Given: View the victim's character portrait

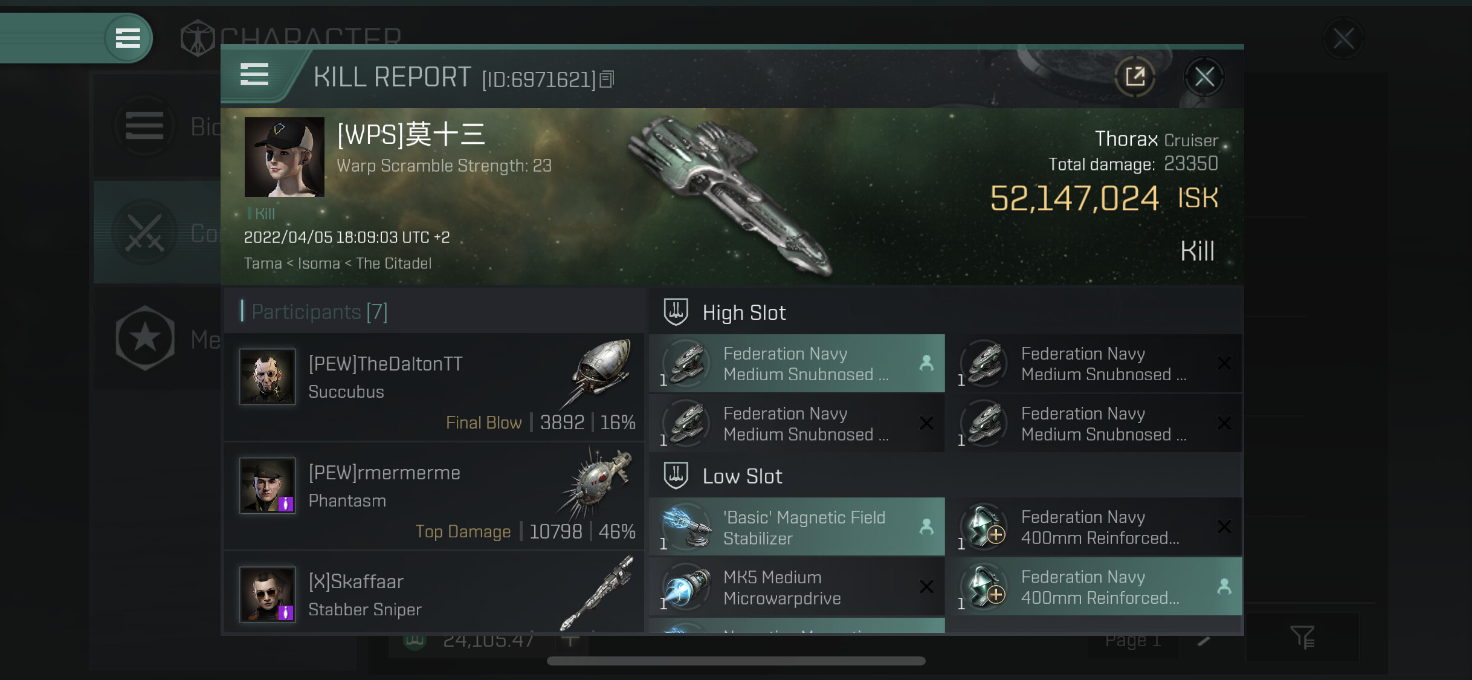Looking at the screenshot, I should click(284, 157).
